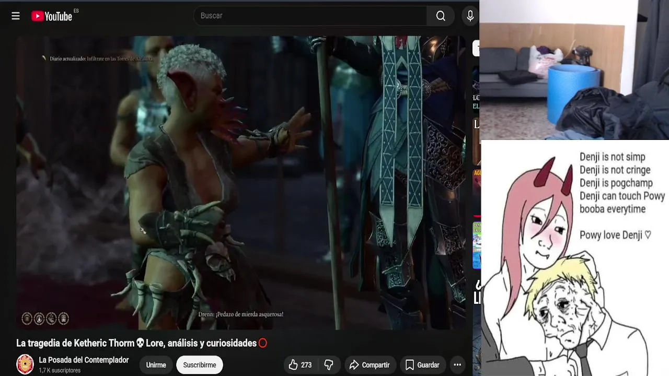Click the Unirme membership button

[156, 365]
